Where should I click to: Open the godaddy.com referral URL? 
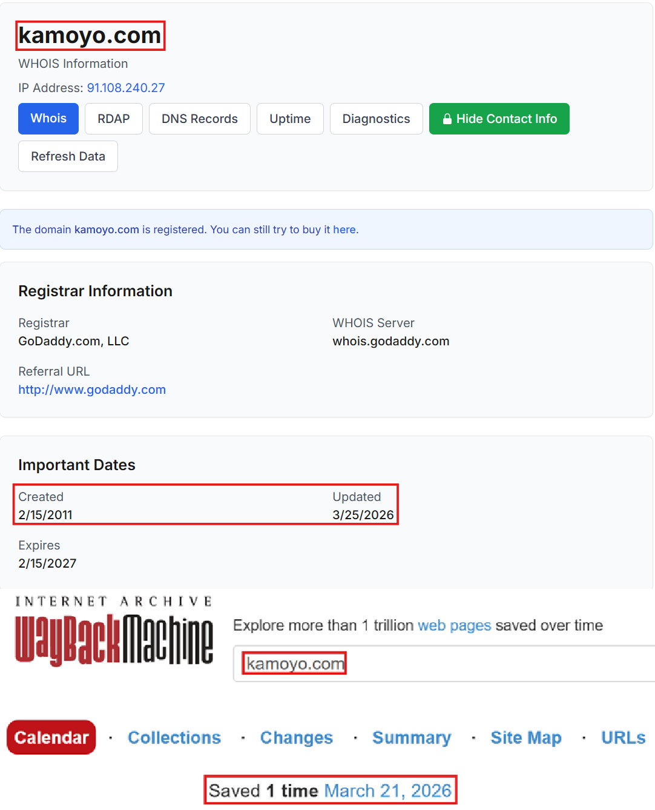point(92,390)
